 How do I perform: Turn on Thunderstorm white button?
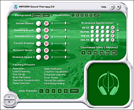[x=38, y=37]
